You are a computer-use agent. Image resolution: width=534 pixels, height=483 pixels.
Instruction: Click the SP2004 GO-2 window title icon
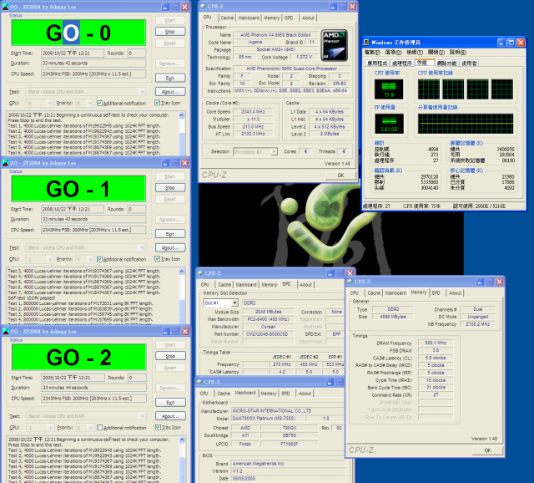pyautogui.click(x=6, y=331)
